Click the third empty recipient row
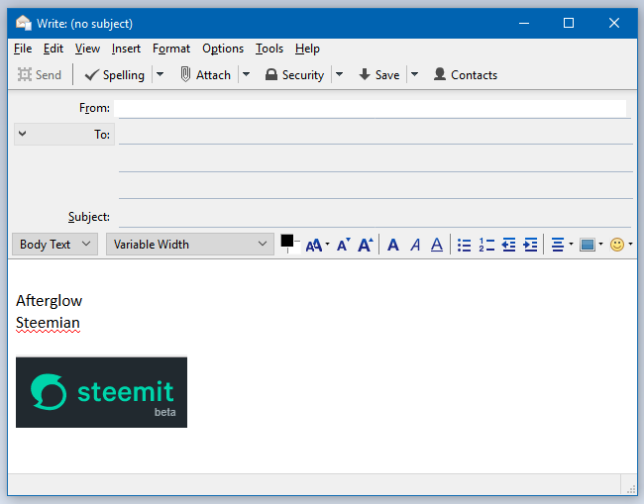This screenshot has width=644, height=504. (376, 187)
